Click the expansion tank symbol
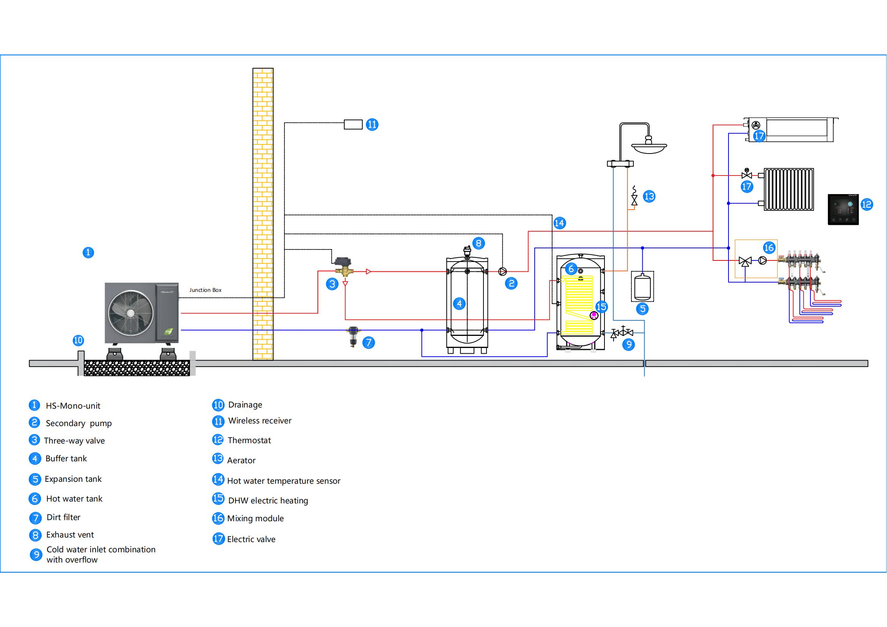This screenshot has height=627, width=887. (642, 287)
